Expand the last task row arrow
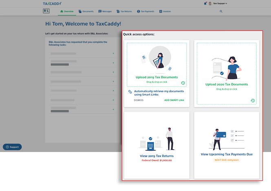Image resolution: width=271 pixels, height=191 pixels. click(x=113, y=109)
